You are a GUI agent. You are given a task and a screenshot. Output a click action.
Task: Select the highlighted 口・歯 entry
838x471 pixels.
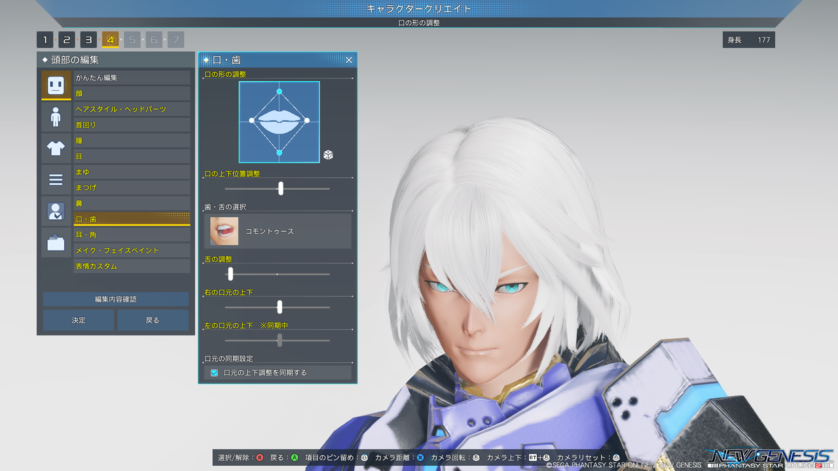click(132, 219)
